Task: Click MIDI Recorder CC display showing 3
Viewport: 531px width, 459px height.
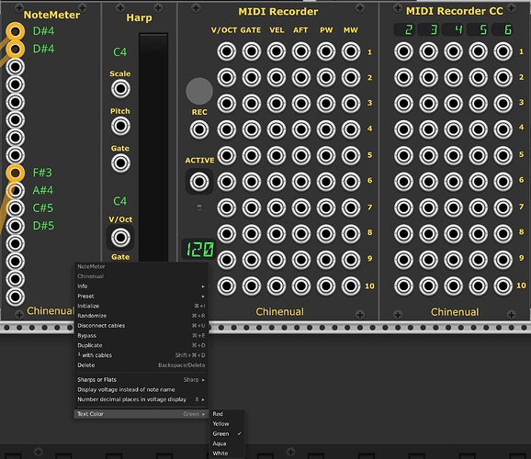Action: click(429, 29)
